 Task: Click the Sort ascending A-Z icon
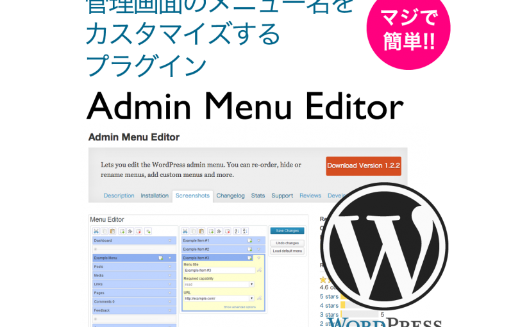(237, 231)
